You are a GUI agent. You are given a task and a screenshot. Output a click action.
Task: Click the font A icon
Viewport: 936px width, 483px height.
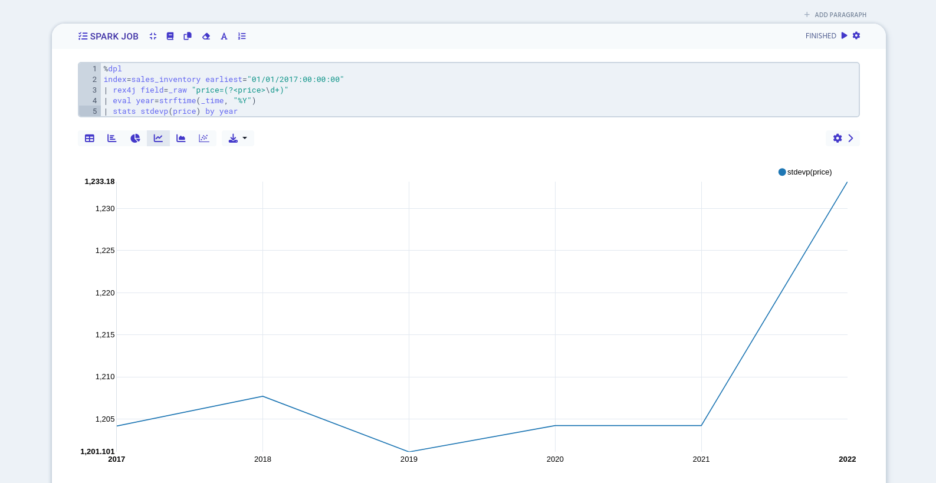pos(224,36)
